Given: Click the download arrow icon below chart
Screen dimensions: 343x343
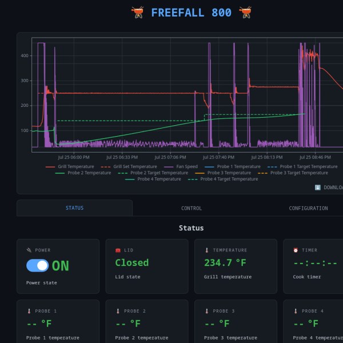Looking at the screenshot, I should [x=318, y=188].
